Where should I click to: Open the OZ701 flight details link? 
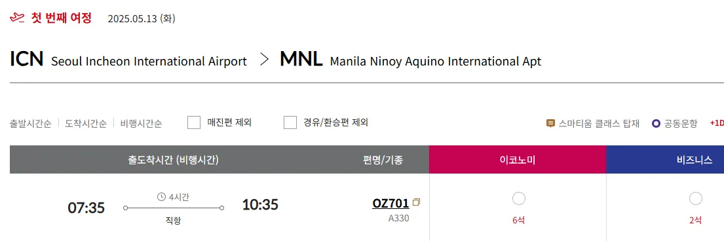[x=391, y=203]
